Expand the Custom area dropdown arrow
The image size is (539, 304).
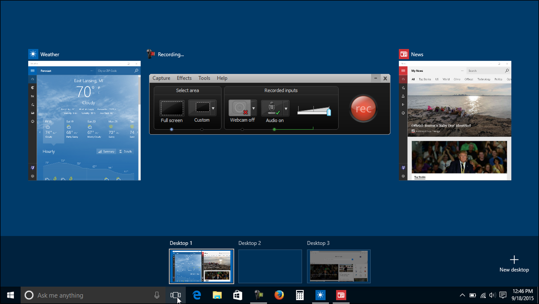click(x=213, y=108)
